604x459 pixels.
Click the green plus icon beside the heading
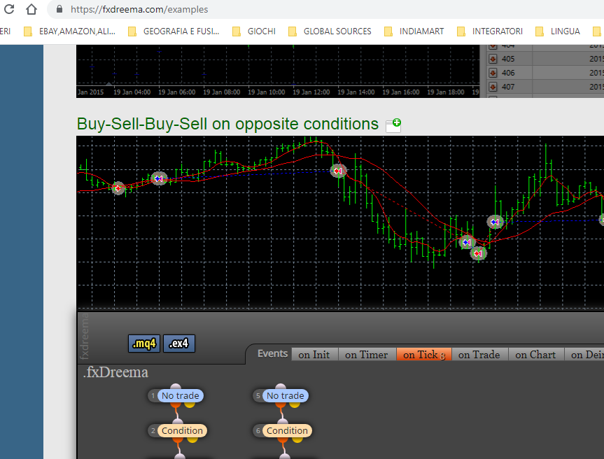point(393,125)
